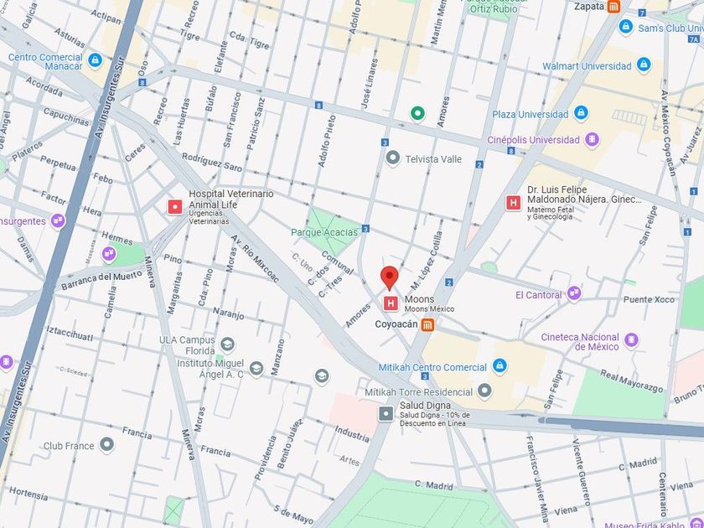This screenshot has height=528, width=704.
Task: Click the Providencia street label
Action: [266, 458]
